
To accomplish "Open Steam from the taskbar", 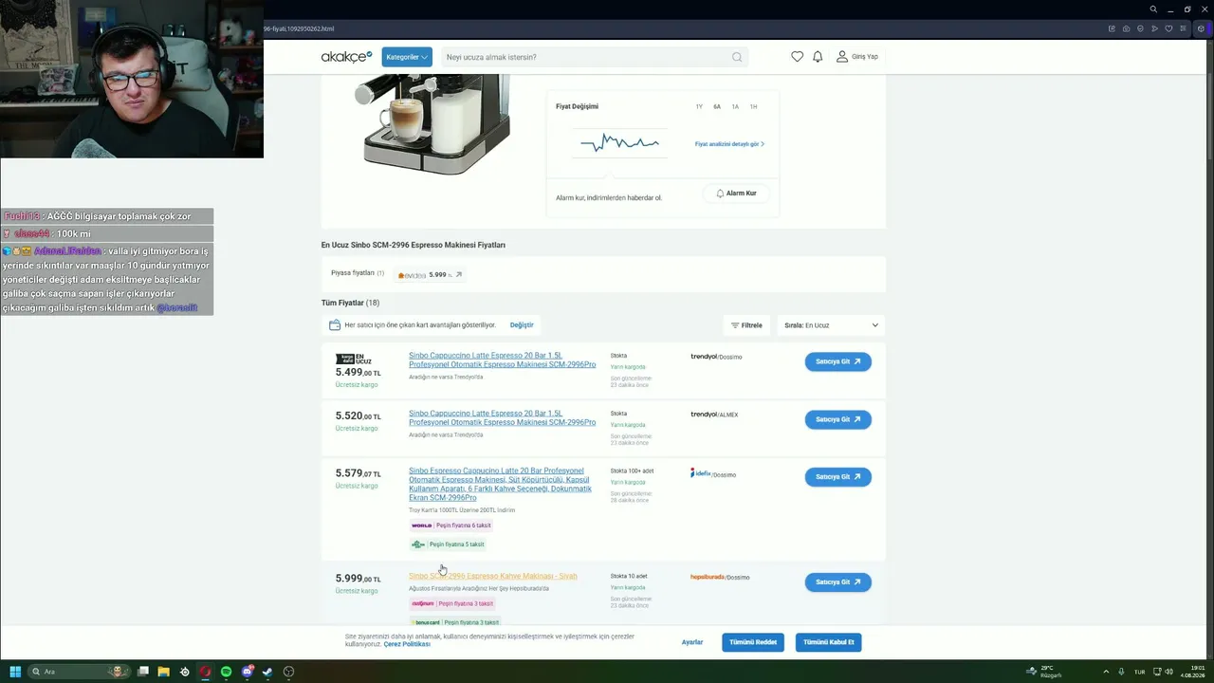I will [x=267, y=672].
